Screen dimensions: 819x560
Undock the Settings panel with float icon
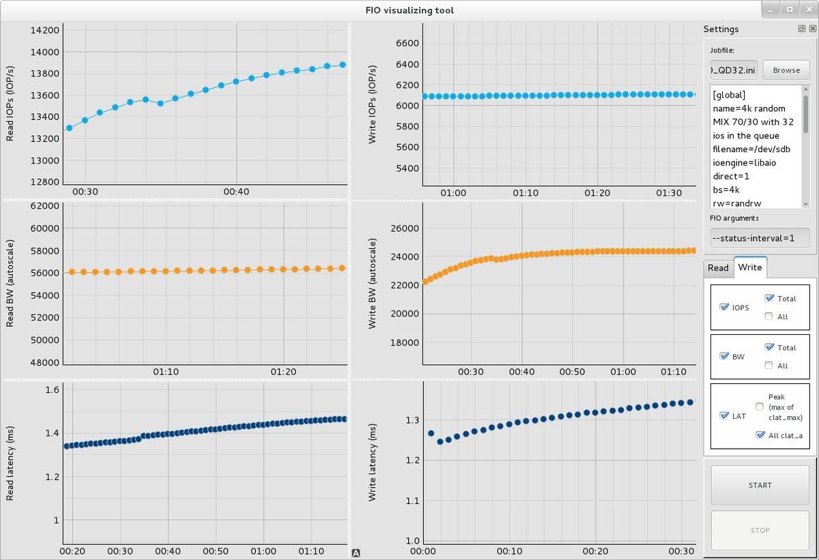point(802,29)
